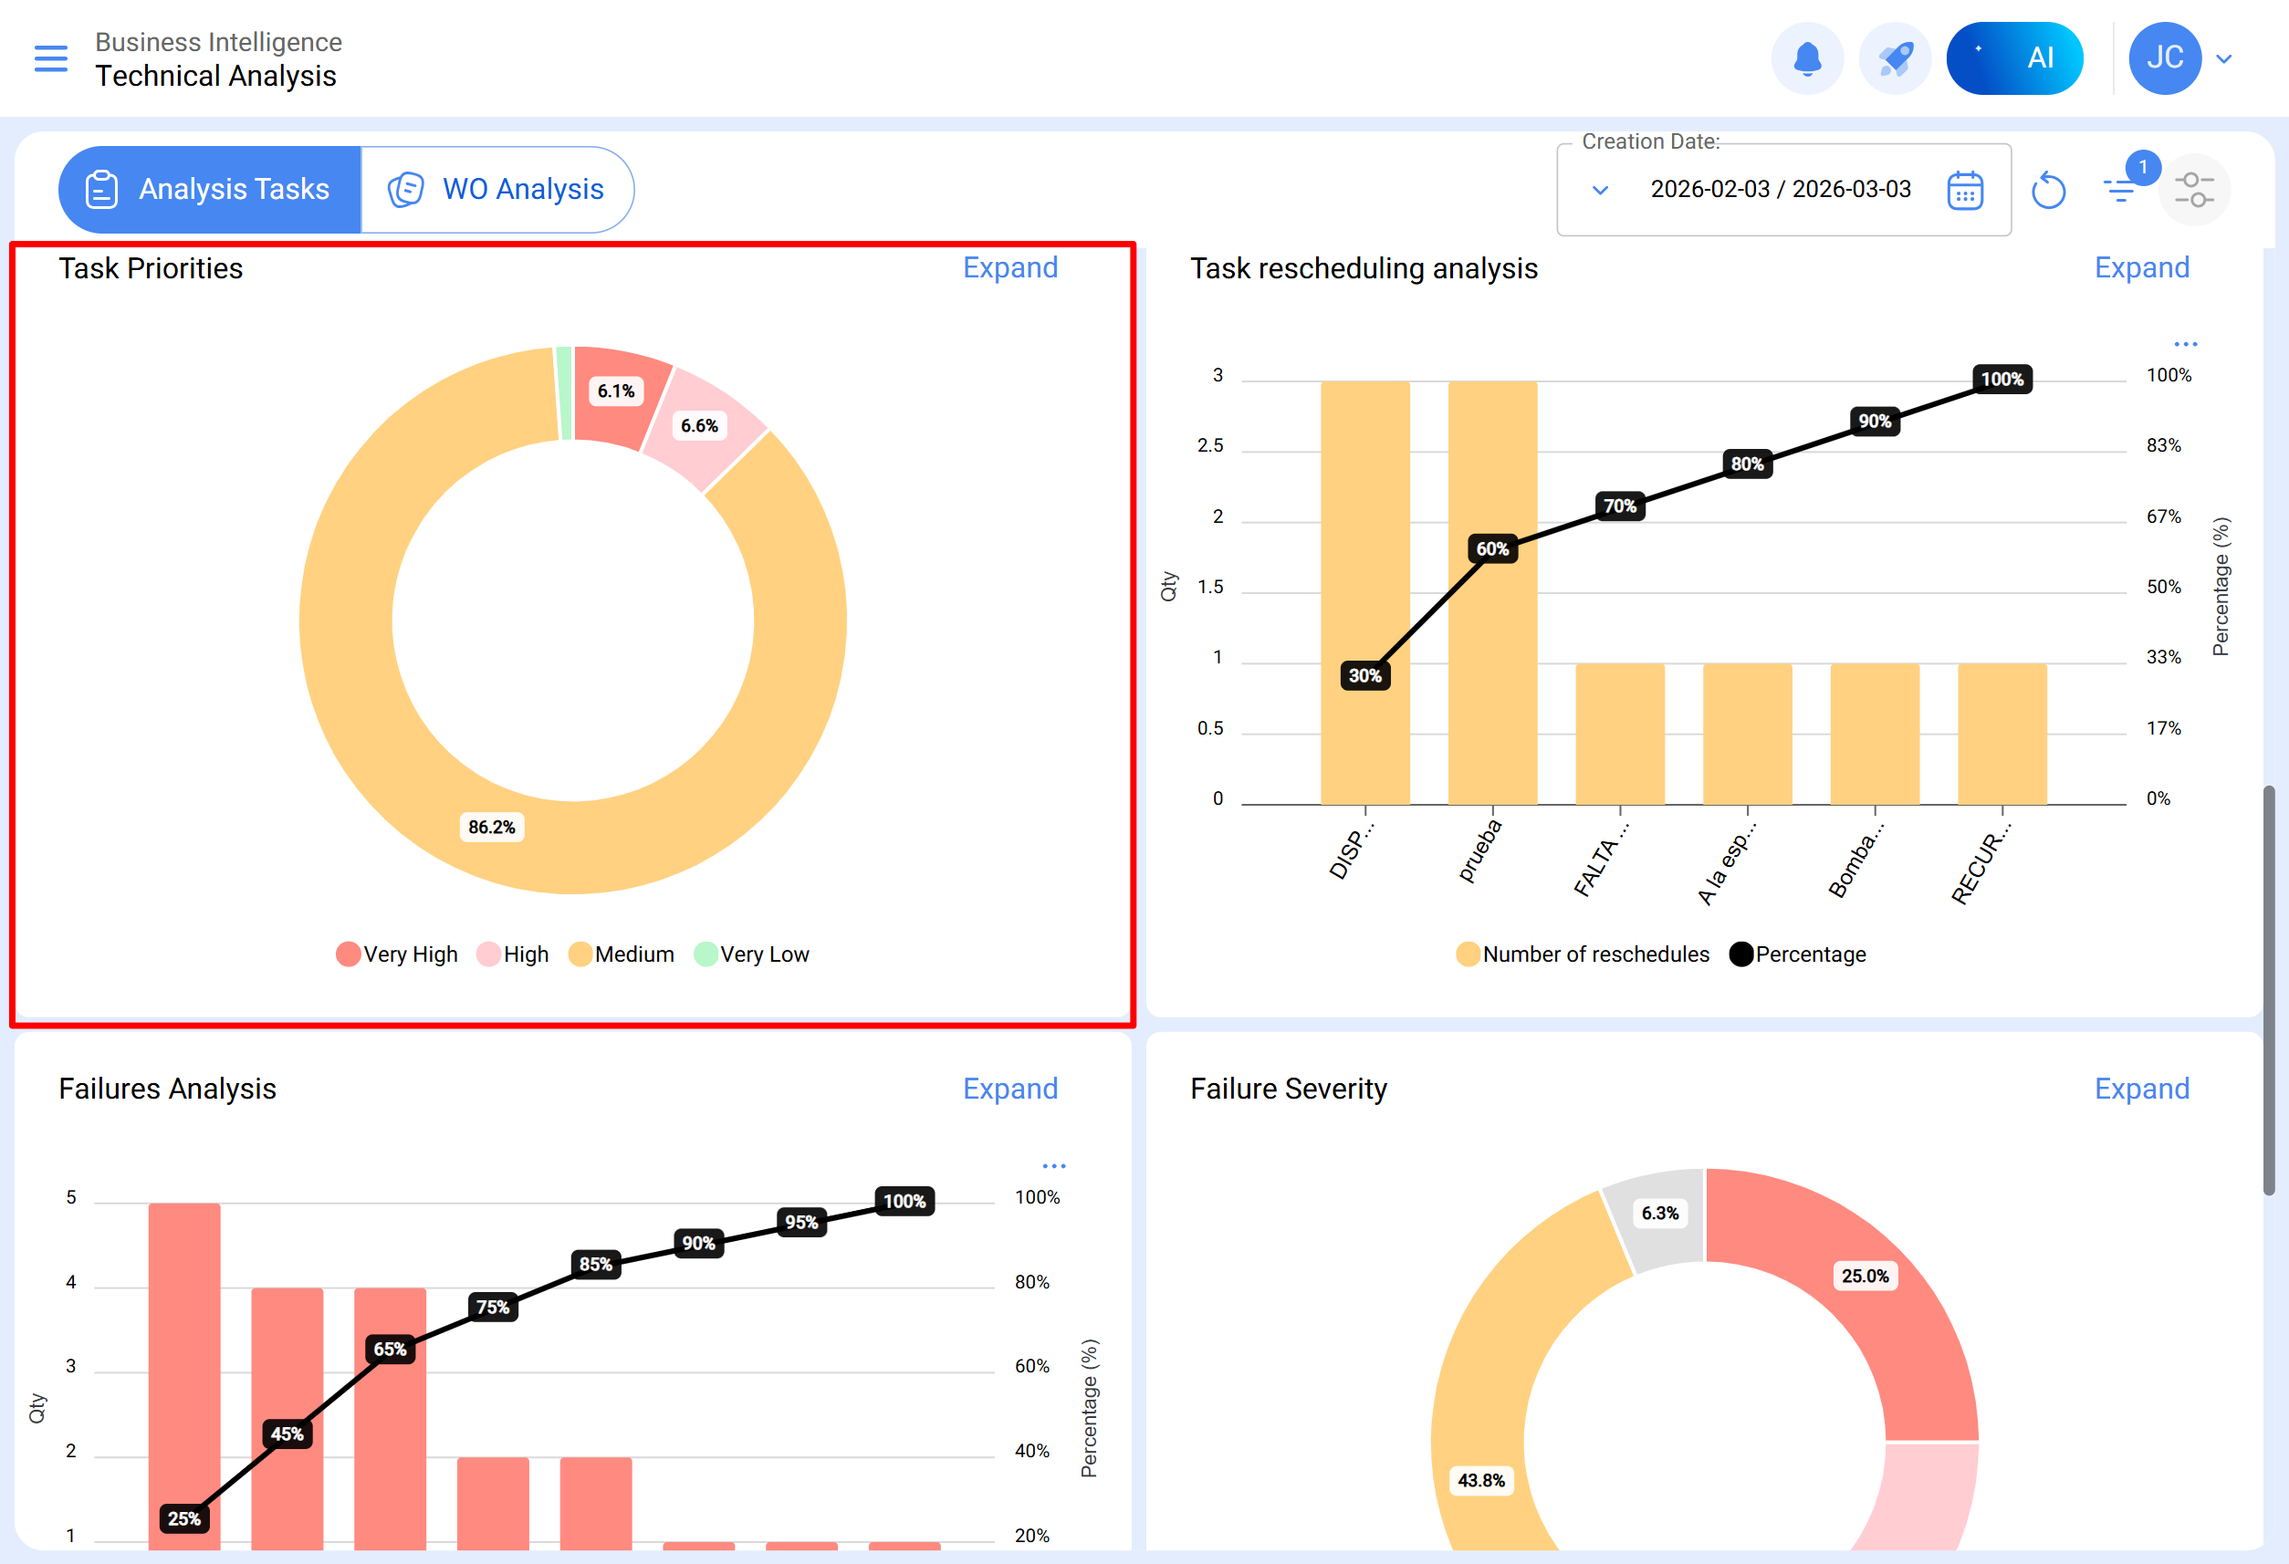
Task: Open the filter list icon with badge
Action: click(2119, 188)
